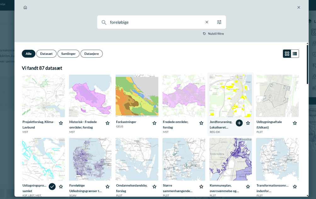316x199 pixels.
Task: Star the Fredede områder, forslag dataset
Action: (201, 123)
